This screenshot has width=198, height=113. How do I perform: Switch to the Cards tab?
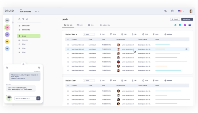[91, 25]
